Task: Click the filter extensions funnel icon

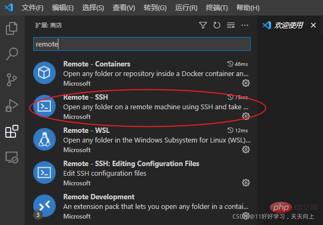Action: [203, 25]
